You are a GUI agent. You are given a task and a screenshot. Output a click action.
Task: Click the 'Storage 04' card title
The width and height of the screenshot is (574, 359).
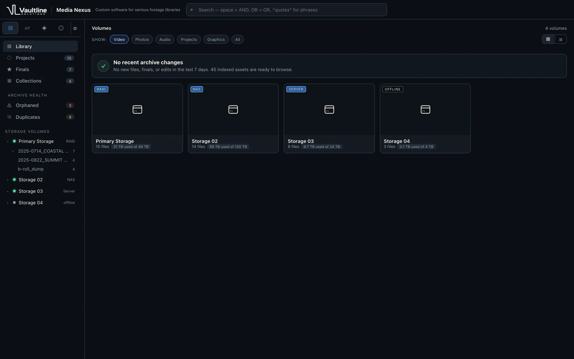click(x=397, y=141)
